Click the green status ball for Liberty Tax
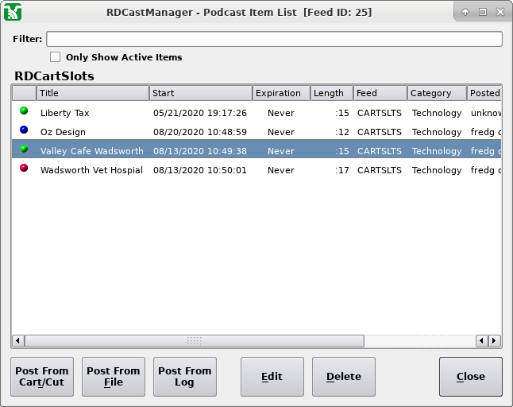This screenshot has height=407, width=513. coord(24,110)
